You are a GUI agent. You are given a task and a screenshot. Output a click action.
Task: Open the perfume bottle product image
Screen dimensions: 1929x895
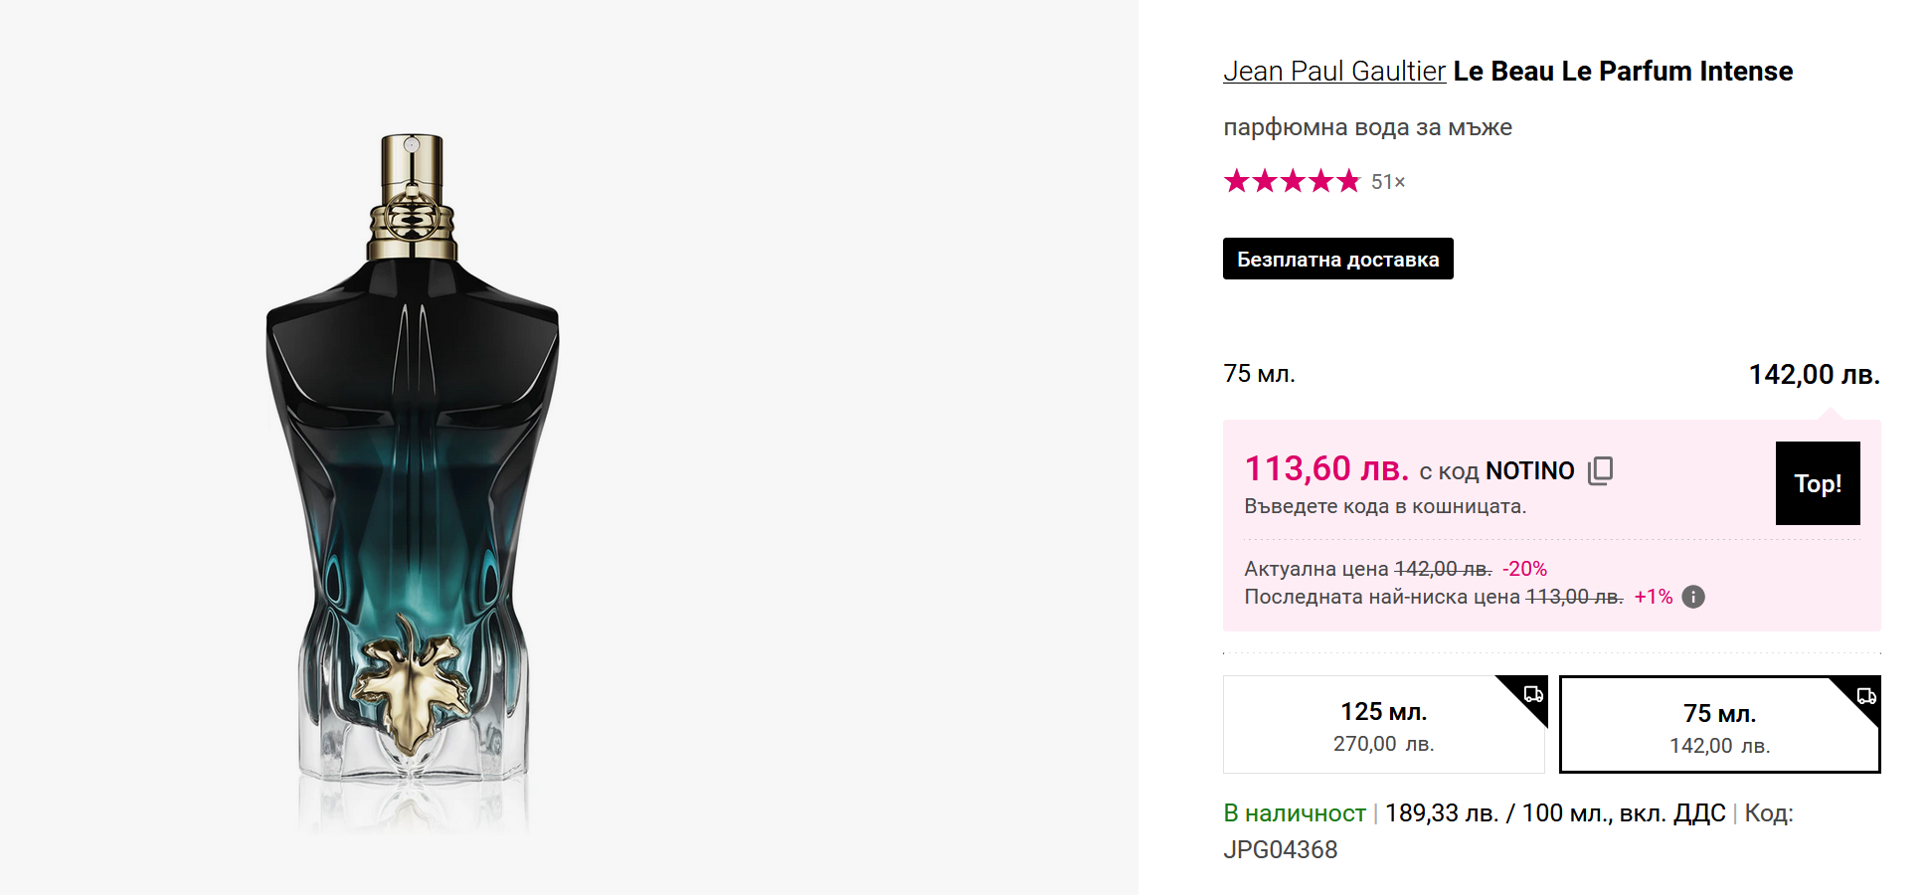point(413,477)
